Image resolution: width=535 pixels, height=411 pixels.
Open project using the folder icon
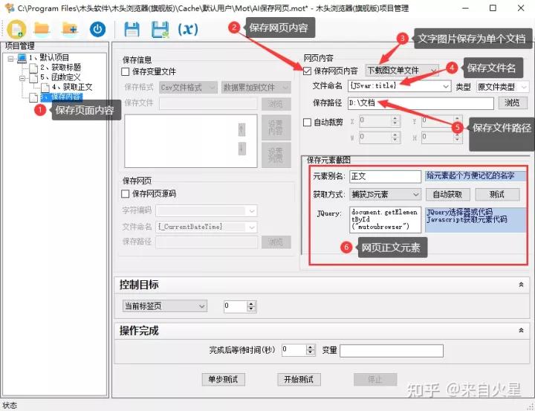[42, 29]
